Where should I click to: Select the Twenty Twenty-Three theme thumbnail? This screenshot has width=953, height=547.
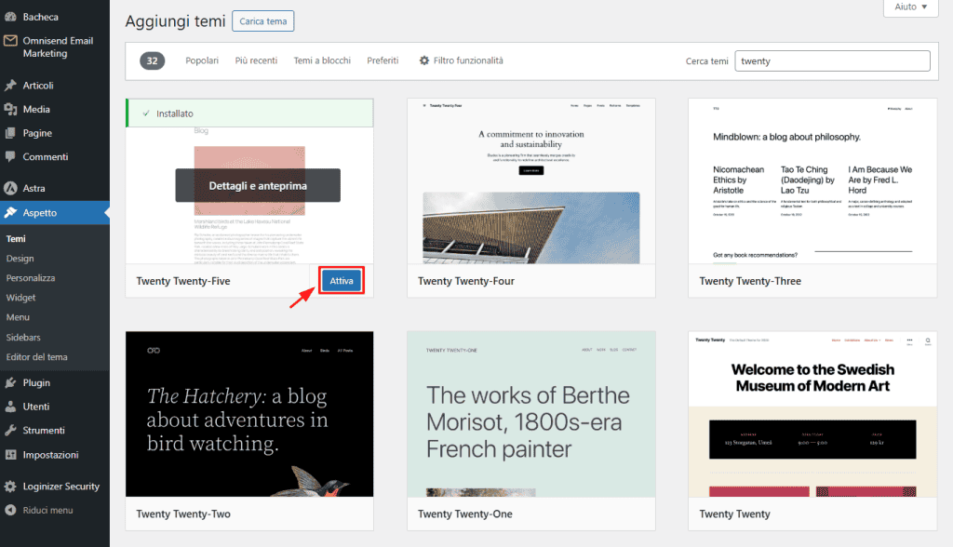point(812,181)
